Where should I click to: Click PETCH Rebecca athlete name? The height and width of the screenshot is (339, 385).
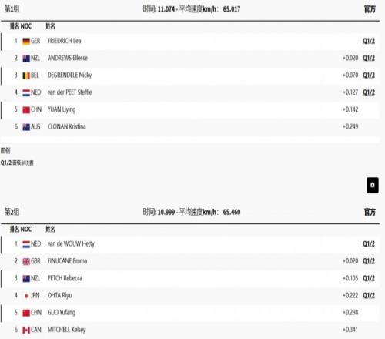65,278
